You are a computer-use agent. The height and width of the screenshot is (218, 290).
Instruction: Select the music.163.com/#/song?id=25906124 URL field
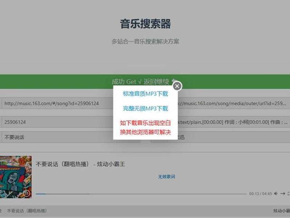click(x=57, y=104)
